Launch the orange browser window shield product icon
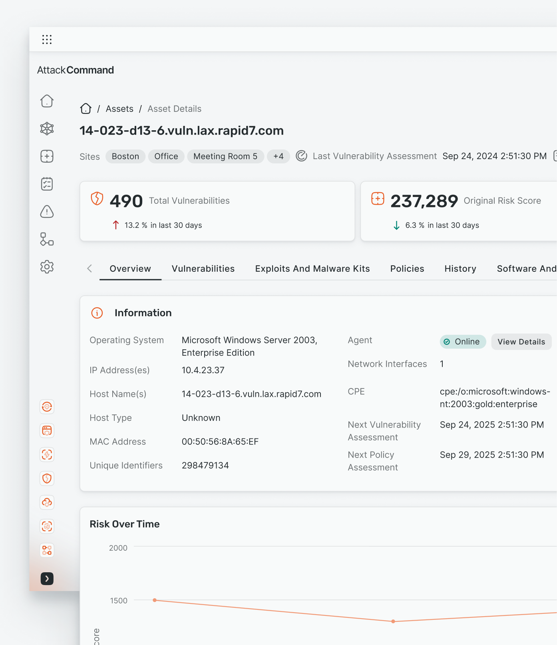 pyautogui.click(x=47, y=431)
